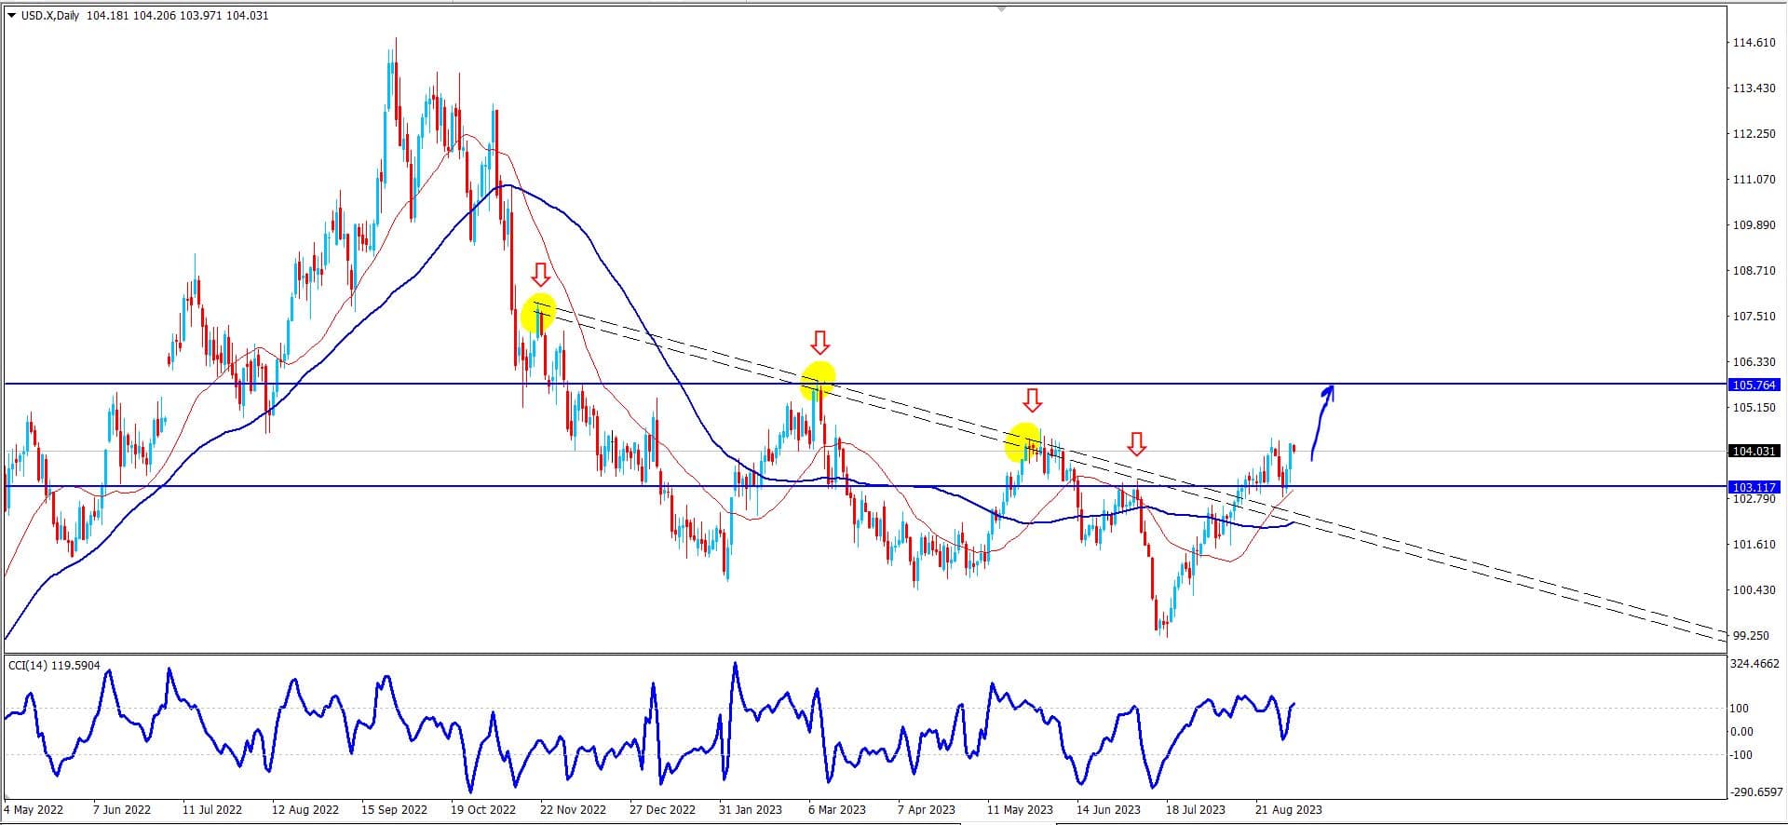Click the 112.250 price axis label
Screen dimensions: 1788x825
point(1754,134)
